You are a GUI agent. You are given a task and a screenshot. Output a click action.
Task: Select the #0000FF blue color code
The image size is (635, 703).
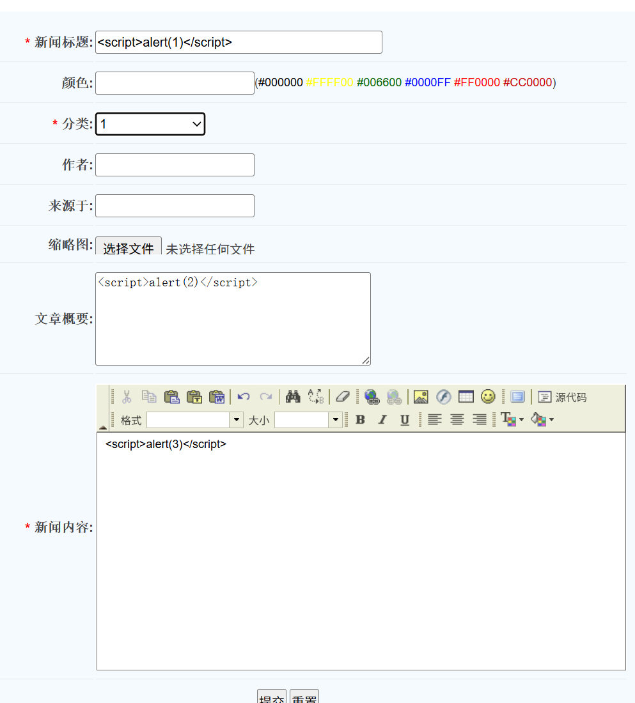(x=428, y=82)
